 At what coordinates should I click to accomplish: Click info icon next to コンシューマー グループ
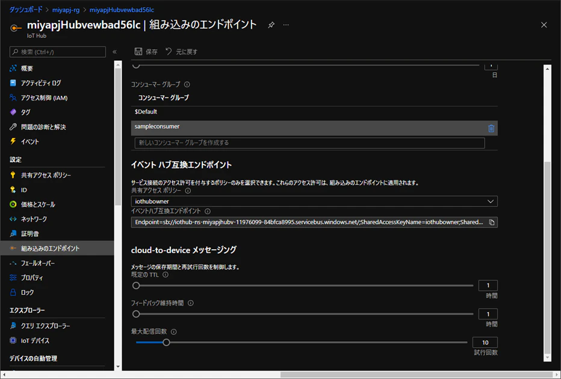coord(187,85)
